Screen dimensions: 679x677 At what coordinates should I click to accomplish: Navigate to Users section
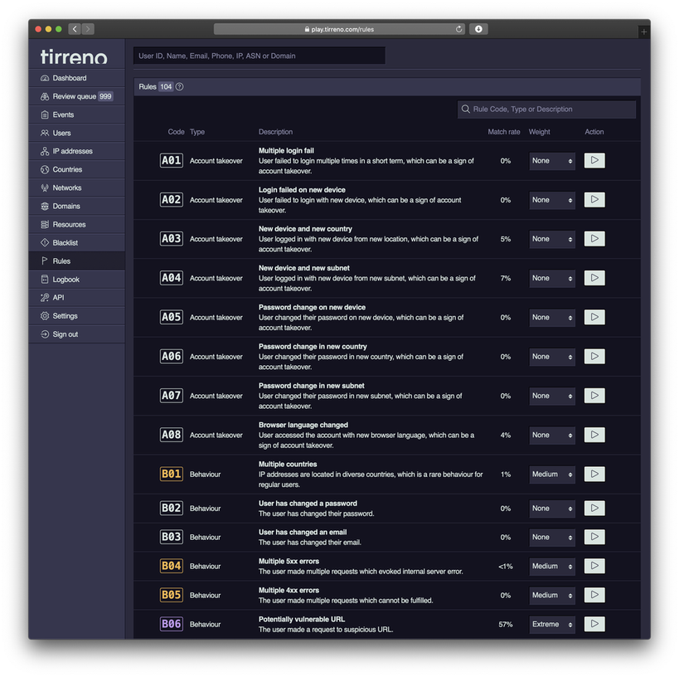[x=76, y=133]
